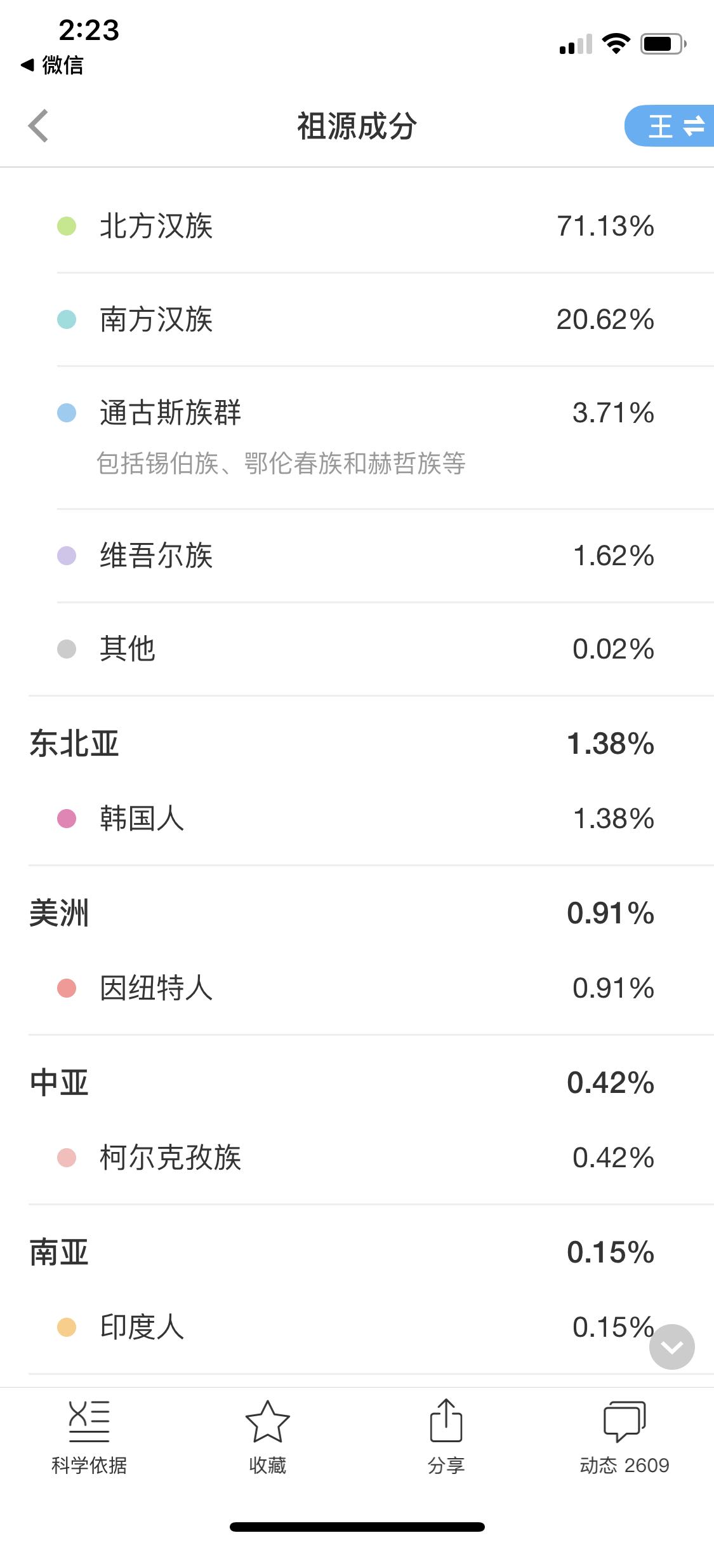Viewport: 714px width, 1547px height.
Task: Open the 科学依据 science basis icon
Action: coord(89,1421)
